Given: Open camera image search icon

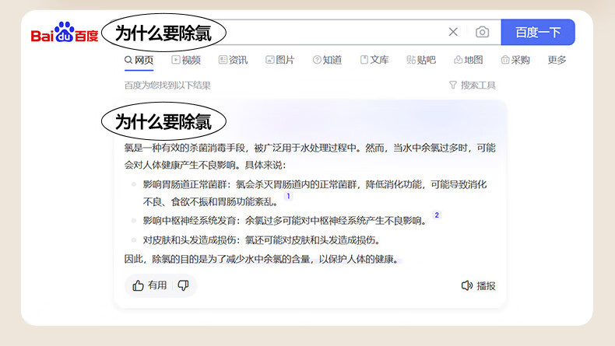Looking at the screenshot, I should coord(482,32).
